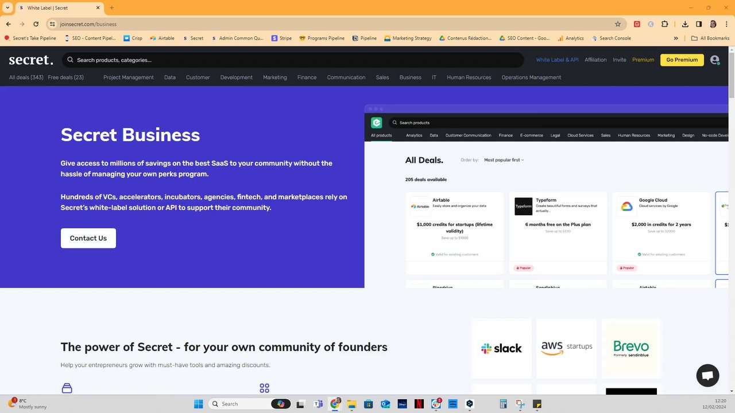This screenshot has width=735, height=413.
Task: Open the Invite link
Action: point(620,60)
